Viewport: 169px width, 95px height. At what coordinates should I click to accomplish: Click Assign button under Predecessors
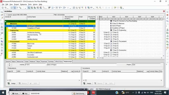tap(12, 83)
